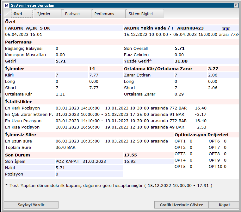
Task: Close the System Tester Sonuçları window
Action: (x=236, y=5)
